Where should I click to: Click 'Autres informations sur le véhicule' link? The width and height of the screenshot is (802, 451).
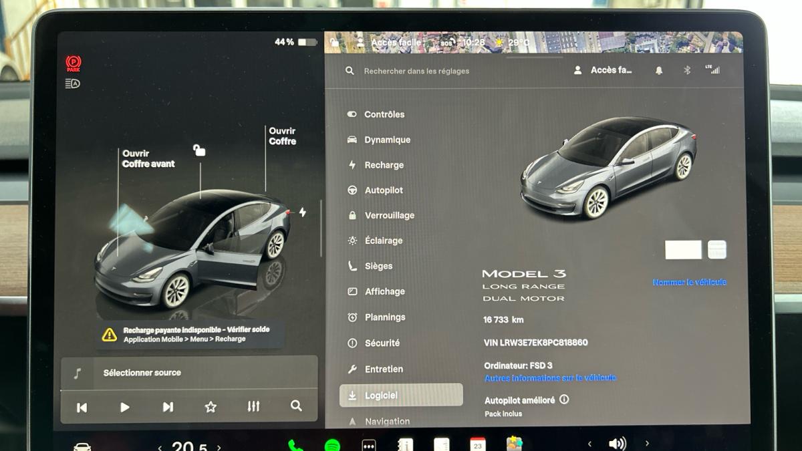pos(550,378)
